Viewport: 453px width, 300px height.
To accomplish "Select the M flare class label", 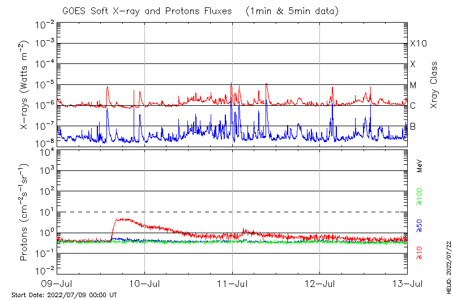I will tap(413, 85).
